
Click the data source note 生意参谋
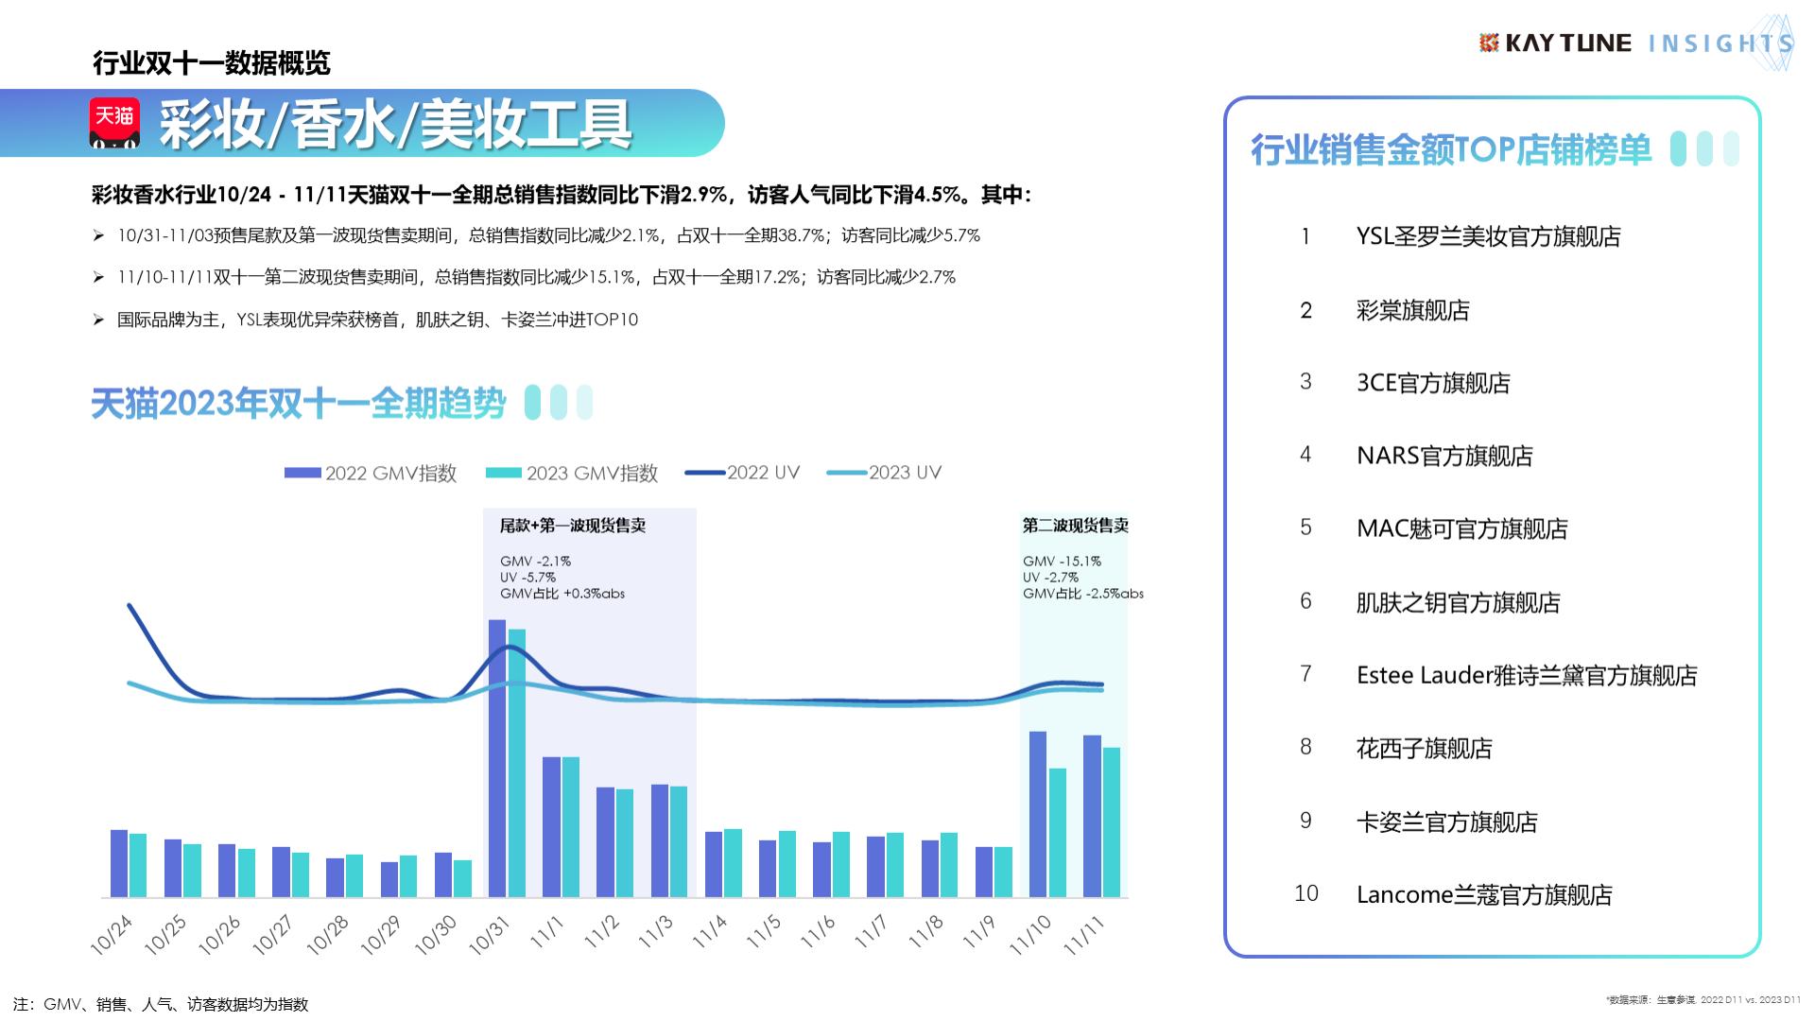(x=1704, y=999)
